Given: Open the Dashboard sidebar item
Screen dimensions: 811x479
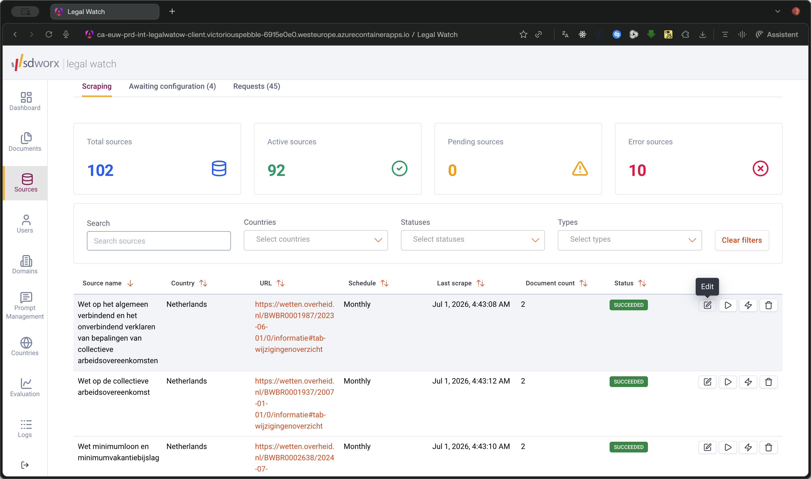Looking at the screenshot, I should pos(25,101).
